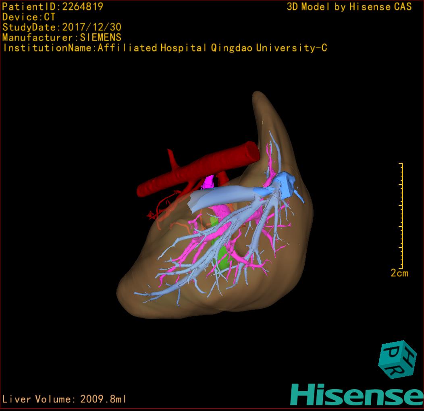Viewport: 424px width, 411px height.
Task: Click the Manufacturer:SIEMENS text
Action: coord(62,37)
